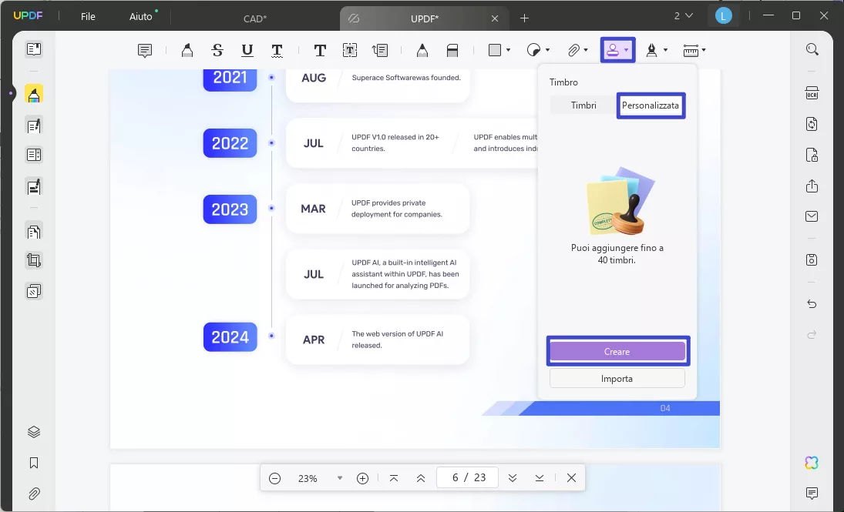Open the zoom percentage dropdown
Image resolution: width=844 pixels, height=512 pixels.
pyautogui.click(x=340, y=478)
